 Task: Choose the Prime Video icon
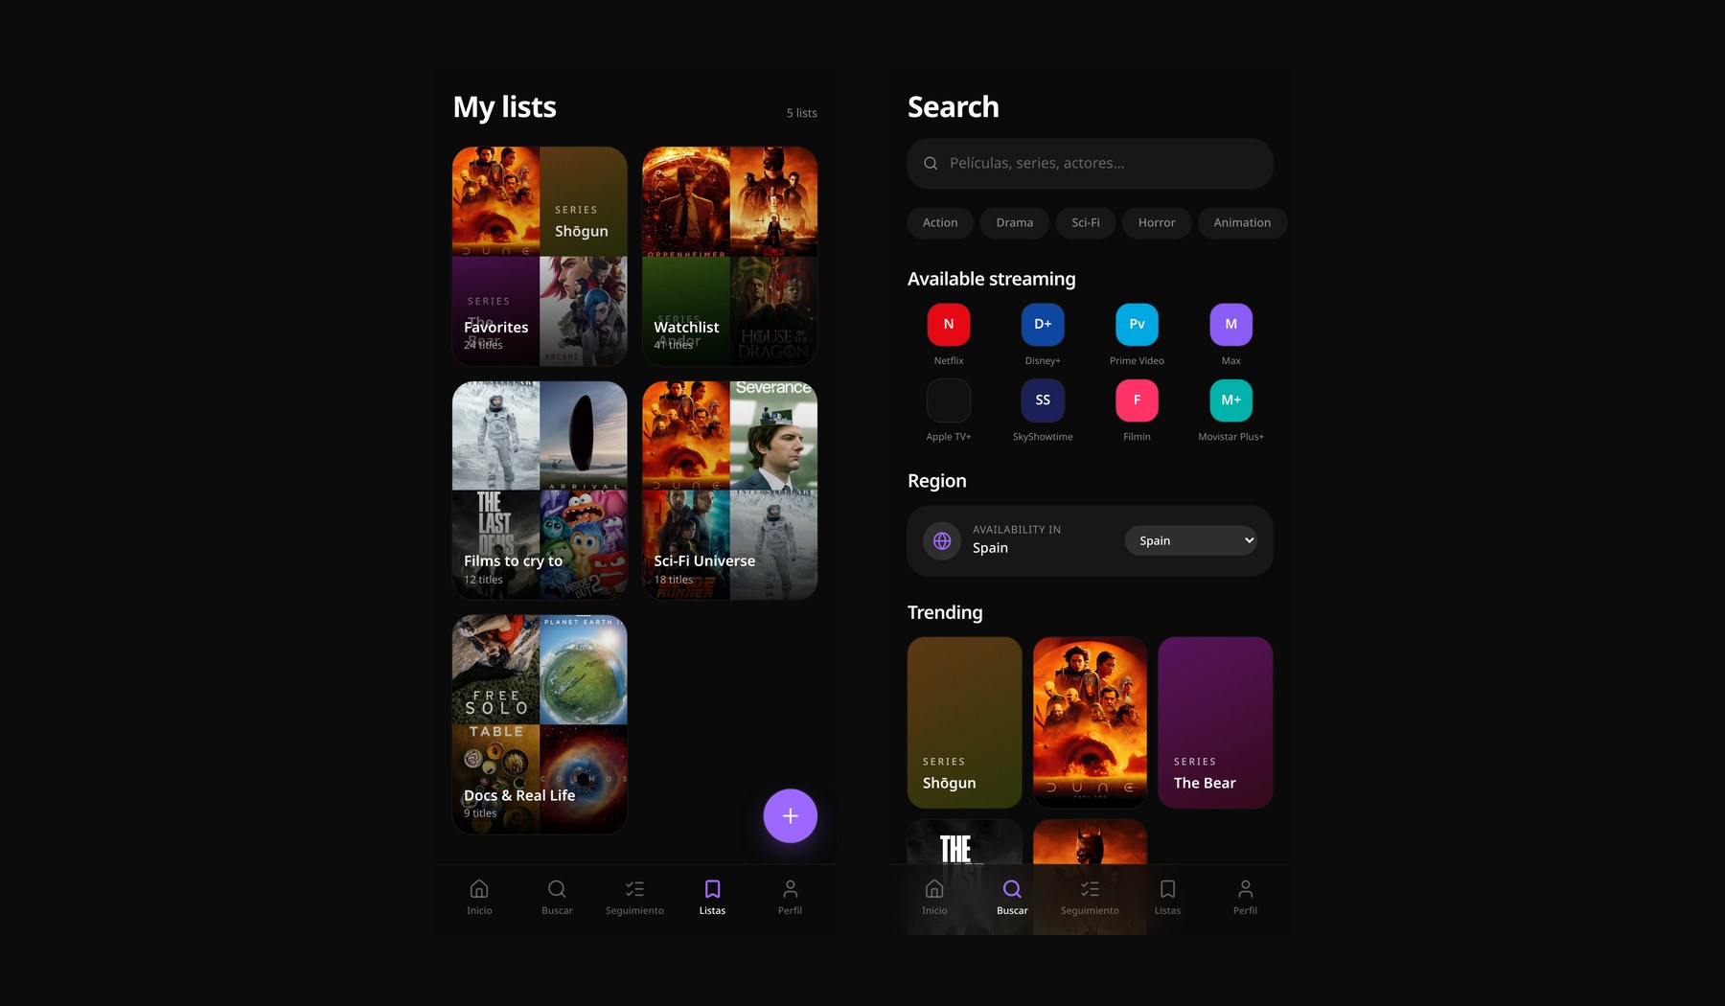pos(1137,324)
